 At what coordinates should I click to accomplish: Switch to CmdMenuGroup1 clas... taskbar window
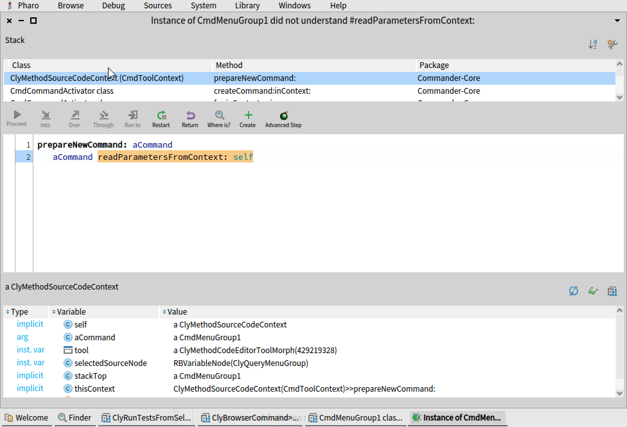point(355,417)
